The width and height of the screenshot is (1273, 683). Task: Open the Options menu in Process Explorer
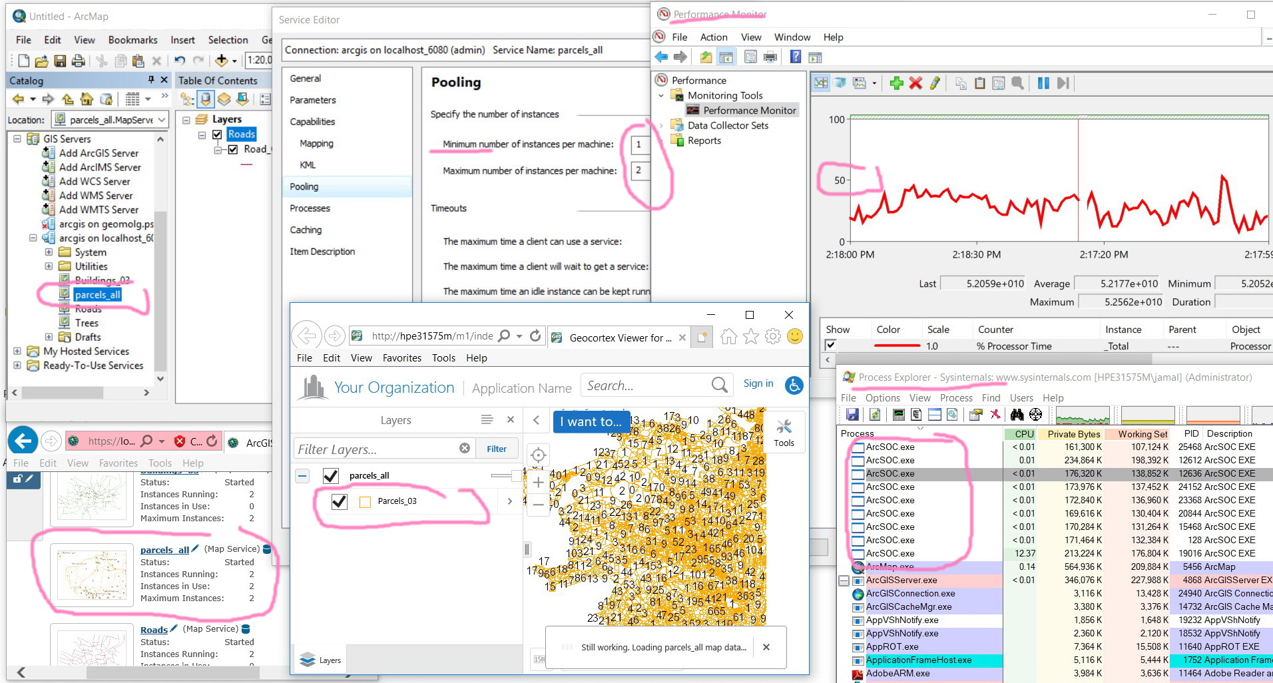[883, 397]
